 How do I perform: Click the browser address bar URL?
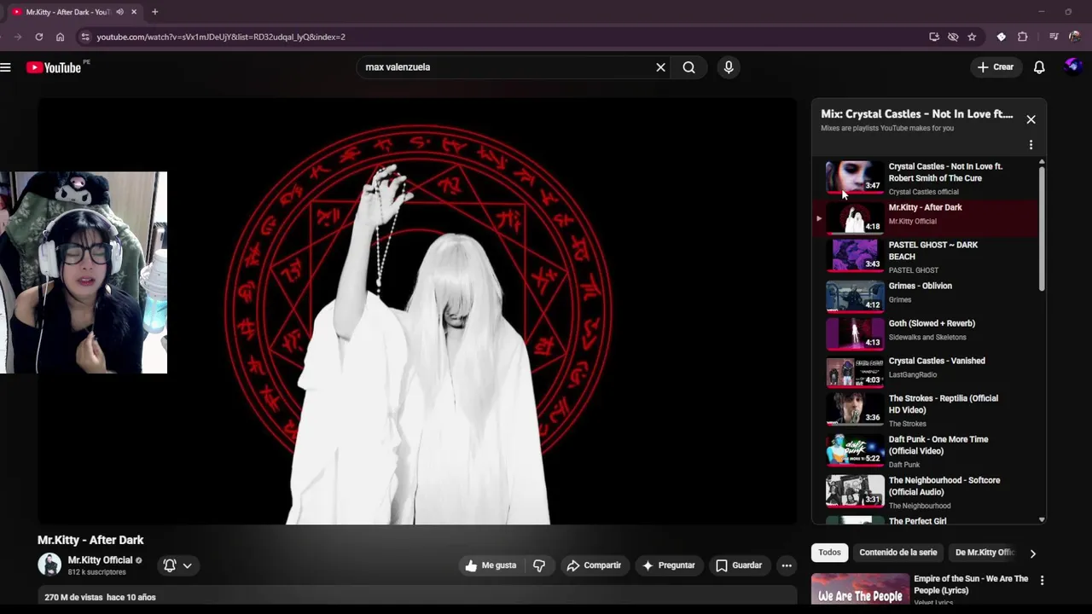(x=221, y=37)
